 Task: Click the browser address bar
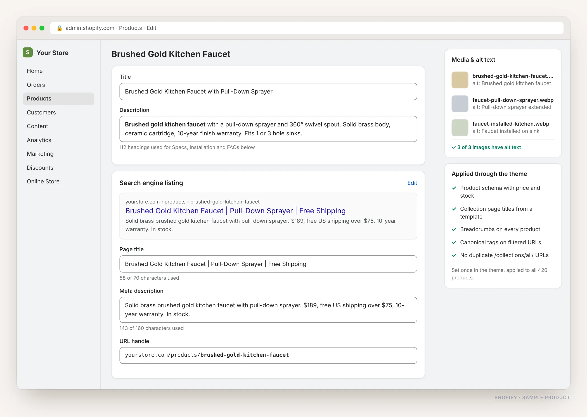click(x=307, y=28)
